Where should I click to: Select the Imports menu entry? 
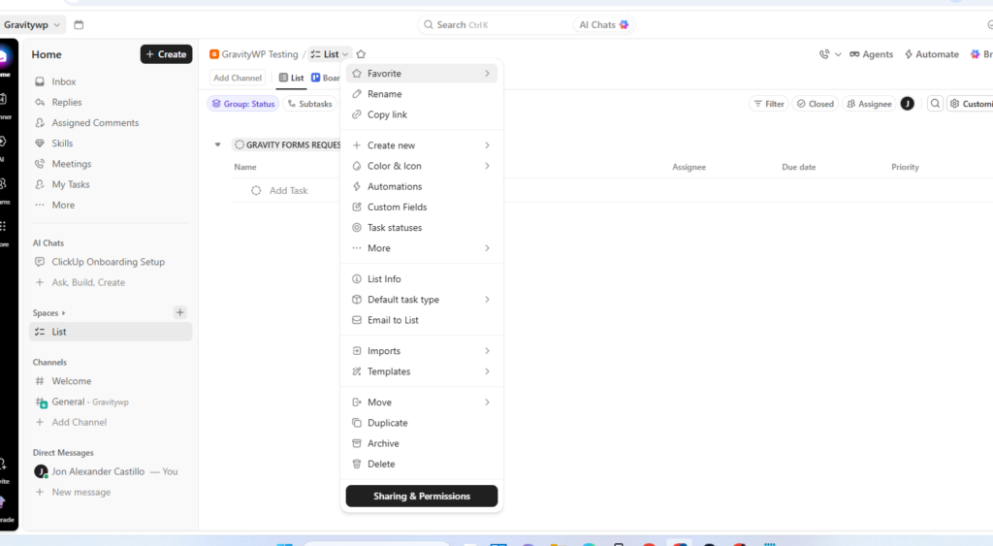click(422, 351)
